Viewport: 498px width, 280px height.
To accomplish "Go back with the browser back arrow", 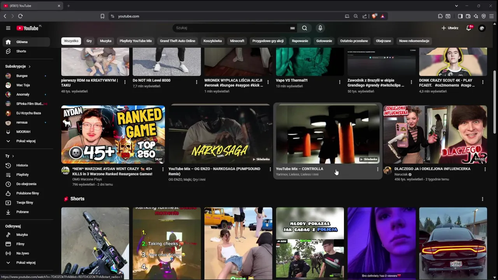I will click(5, 16).
